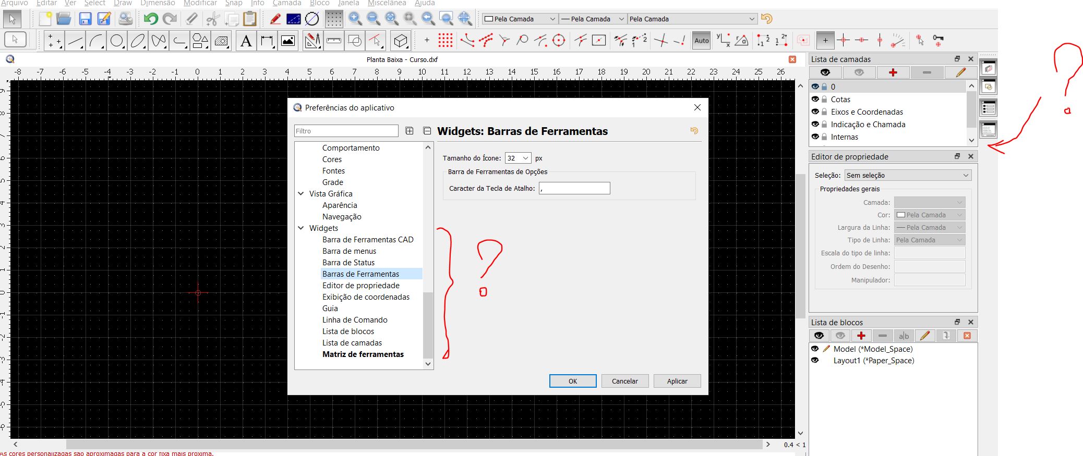Open the Seleção dropdown in property editor
Viewport: 1083px width, 456px height.
[x=907, y=176]
